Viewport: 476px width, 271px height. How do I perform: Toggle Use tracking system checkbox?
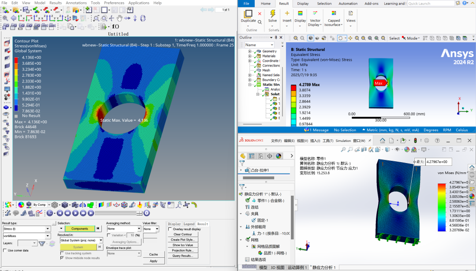pyautogui.click(x=62, y=253)
